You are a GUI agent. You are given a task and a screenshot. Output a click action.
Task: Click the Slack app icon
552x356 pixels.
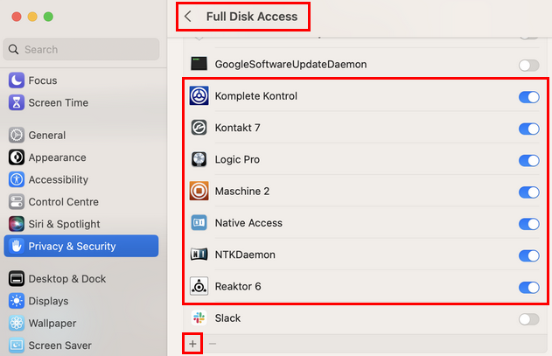199,318
